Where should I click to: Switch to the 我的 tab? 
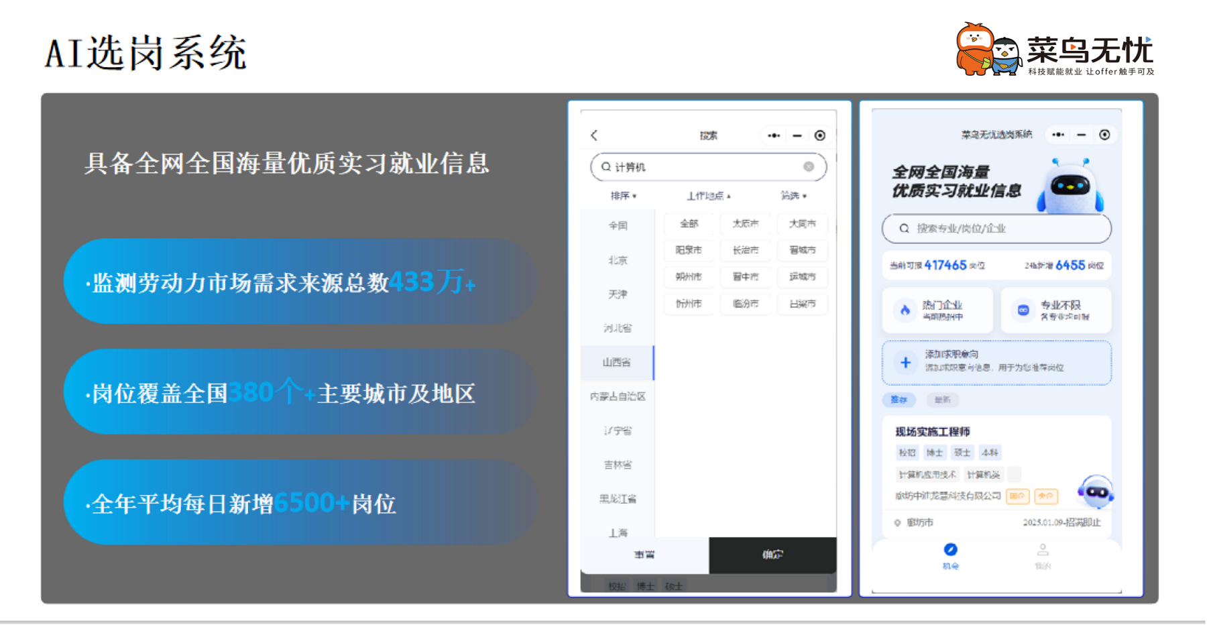coord(1042,553)
